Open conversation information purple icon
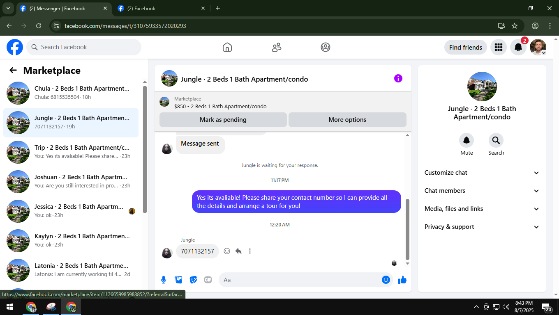Viewport: 559px width, 315px height. click(x=398, y=78)
